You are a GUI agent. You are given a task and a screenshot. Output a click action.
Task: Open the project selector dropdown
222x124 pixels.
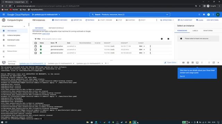(46, 14)
